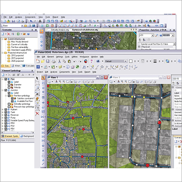Click the Alternatives tab below the Scenarios panel
The height and width of the screenshot is (182, 182).
[16, 66]
